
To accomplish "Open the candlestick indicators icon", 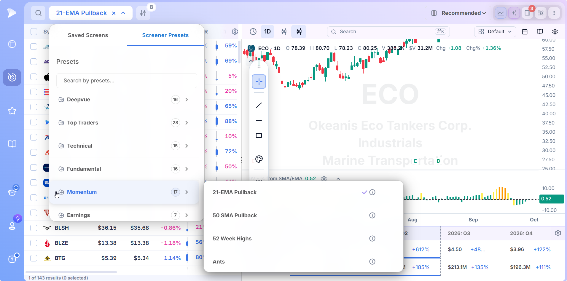I will (299, 31).
